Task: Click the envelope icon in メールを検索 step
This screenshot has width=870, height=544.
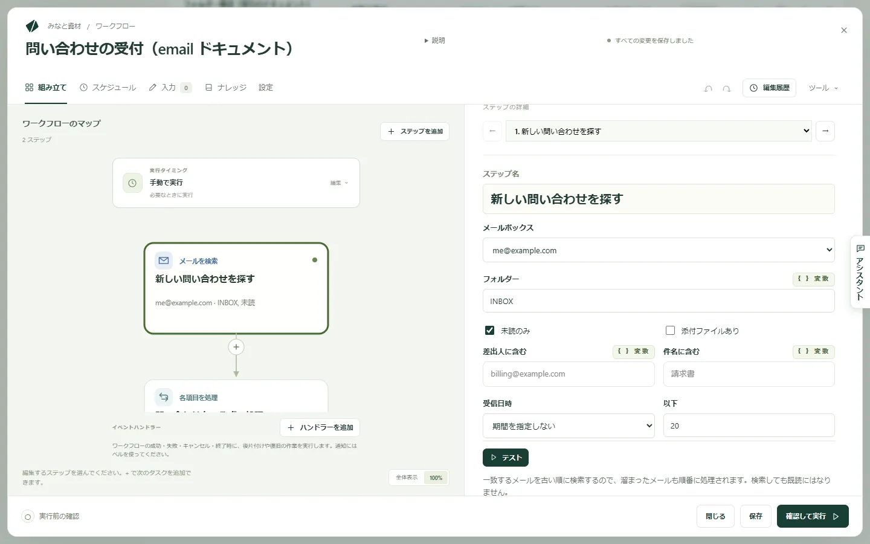Action: click(164, 261)
